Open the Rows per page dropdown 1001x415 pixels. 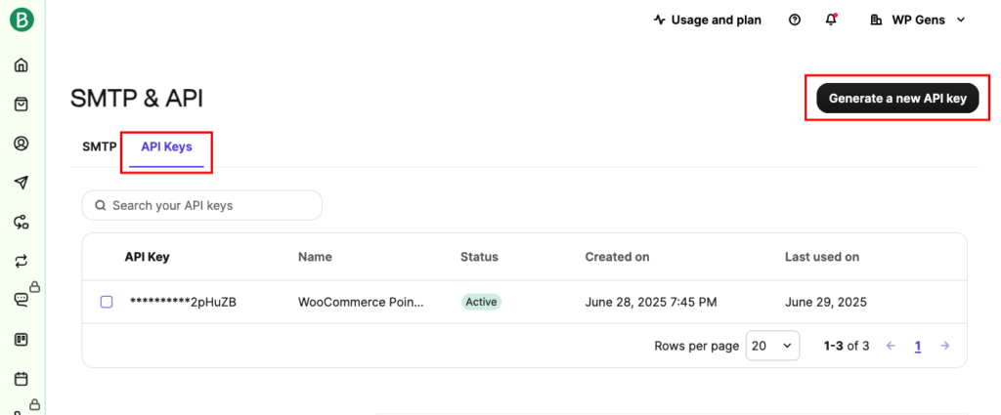point(772,346)
